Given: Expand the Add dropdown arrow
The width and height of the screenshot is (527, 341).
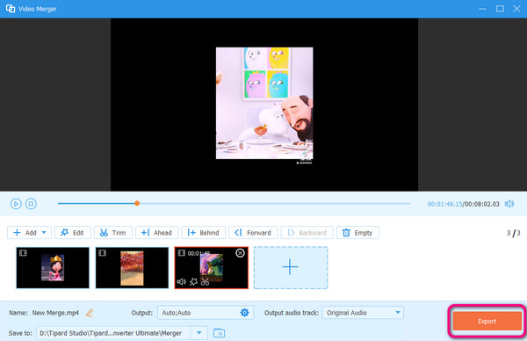Looking at the screenshot, I should [x=44, y=232].
